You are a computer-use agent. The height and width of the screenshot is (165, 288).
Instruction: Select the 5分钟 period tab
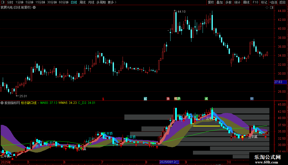pyautogui.click(x=29, y=2)
